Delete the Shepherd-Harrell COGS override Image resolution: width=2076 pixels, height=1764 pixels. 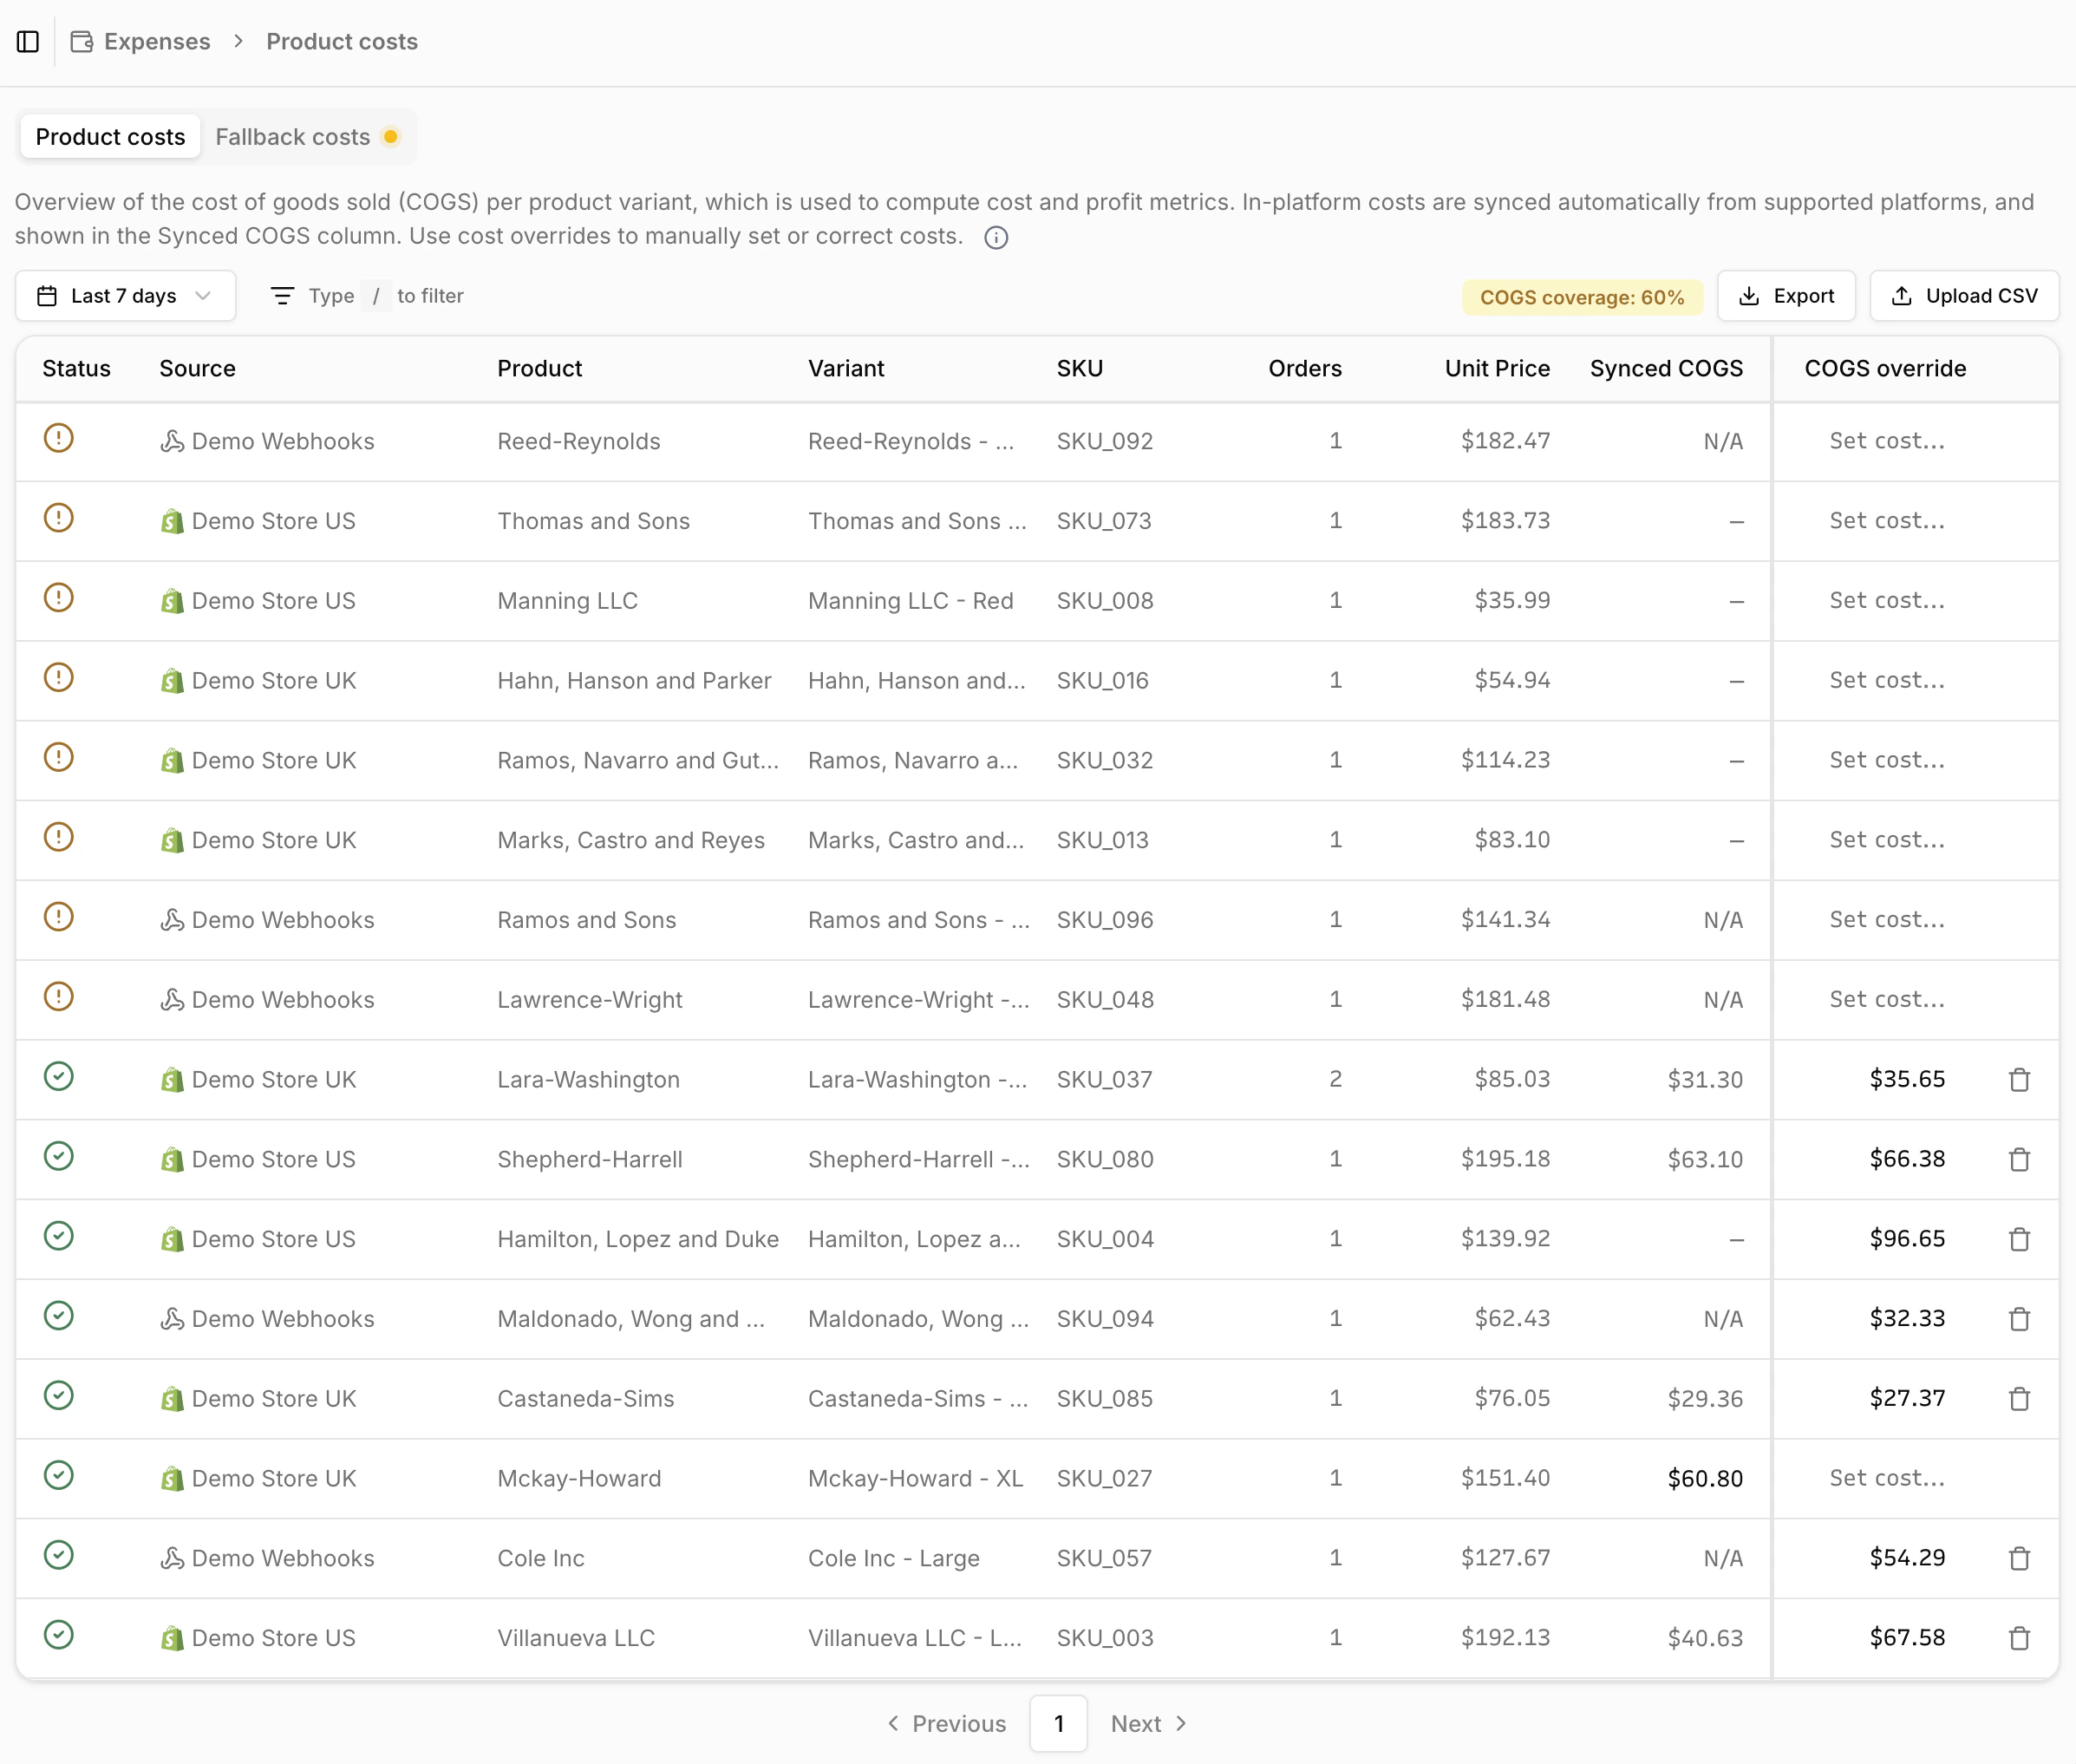(x=2018, y=1159)
